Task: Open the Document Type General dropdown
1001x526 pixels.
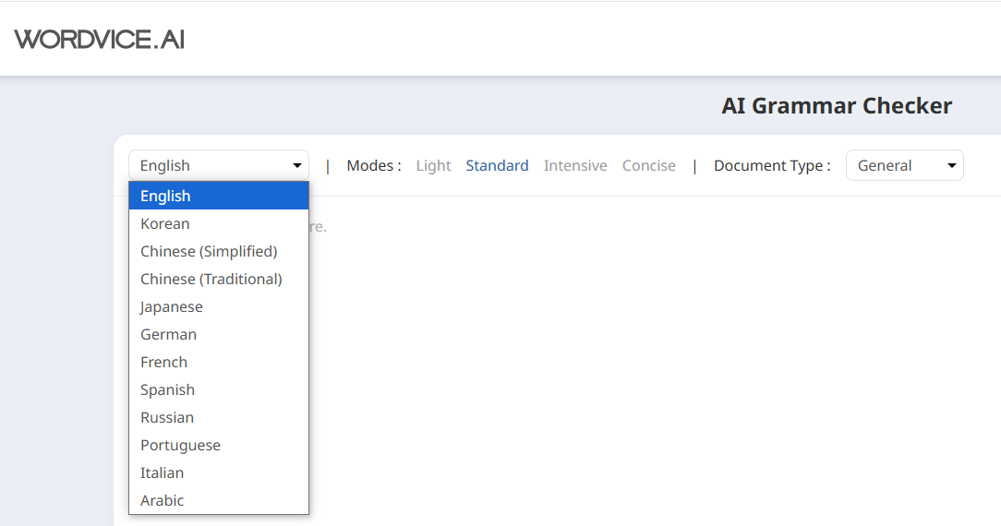Action: pyautogui.click(x=904, y=166)
